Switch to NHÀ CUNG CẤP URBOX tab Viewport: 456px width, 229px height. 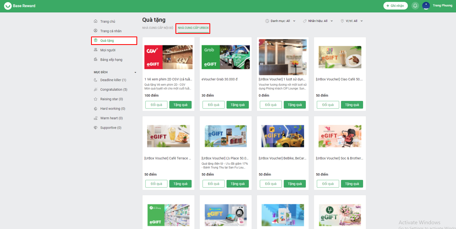193,28
